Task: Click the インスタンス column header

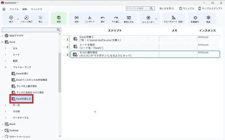Action: pyautogui.click(x=207, y=30)
